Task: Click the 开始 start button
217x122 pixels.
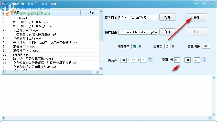Action: click(197, 17)
